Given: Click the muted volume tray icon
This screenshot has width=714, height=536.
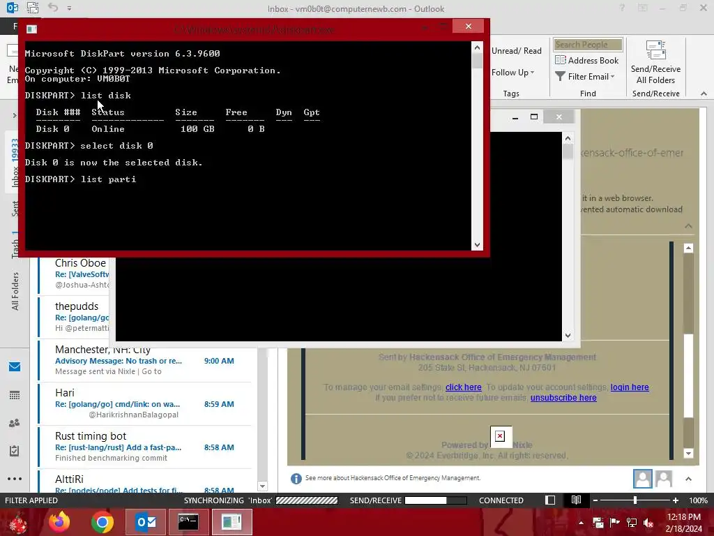Looking at the screenshot, I should tap(648, 523).
